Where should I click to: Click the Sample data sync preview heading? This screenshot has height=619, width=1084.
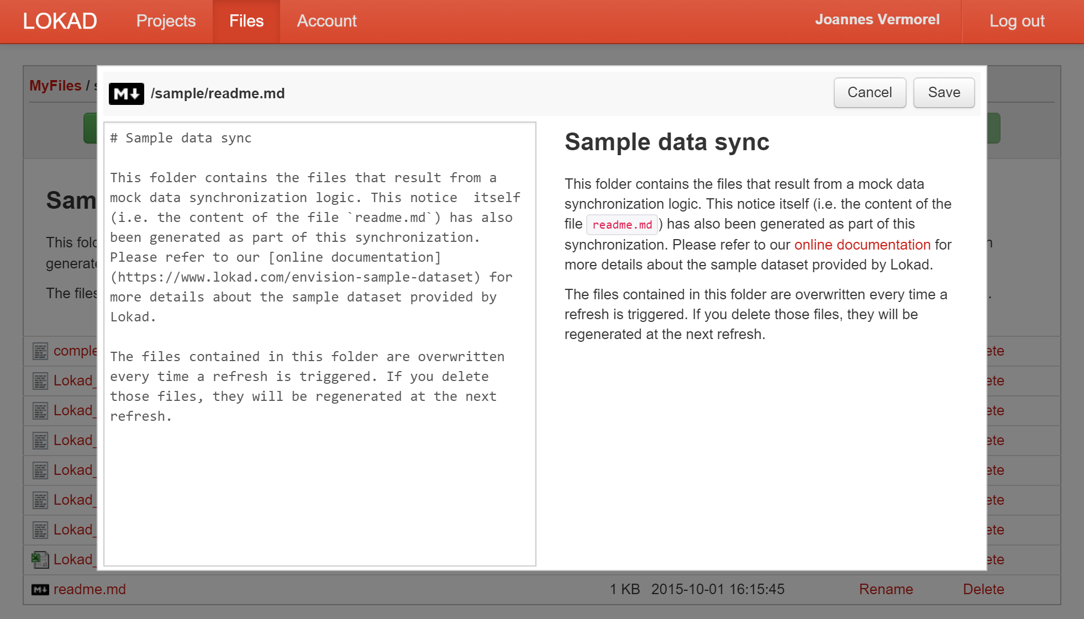coord(667,142)
